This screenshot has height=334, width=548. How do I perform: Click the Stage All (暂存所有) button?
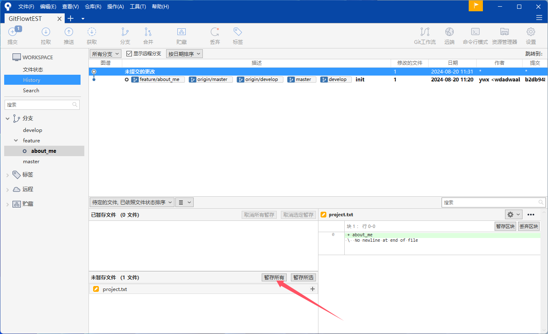[x=274, y=278]
